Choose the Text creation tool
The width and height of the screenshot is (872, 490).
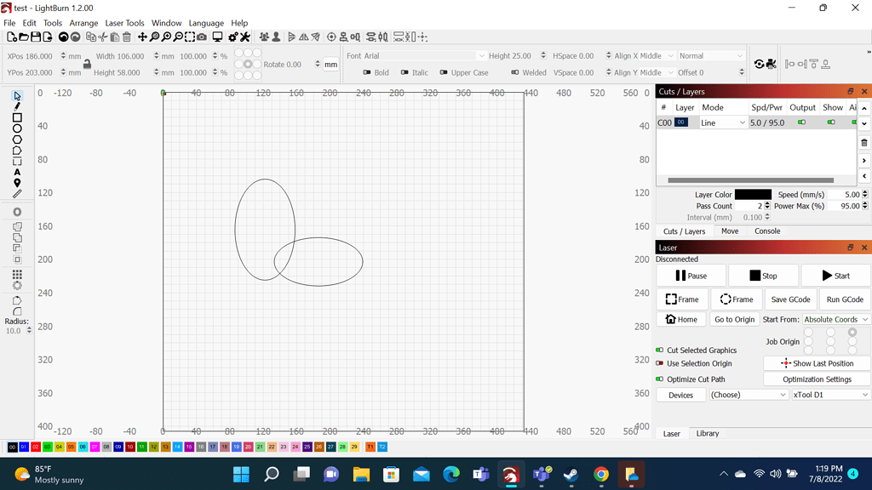click(x=17, y=173)
